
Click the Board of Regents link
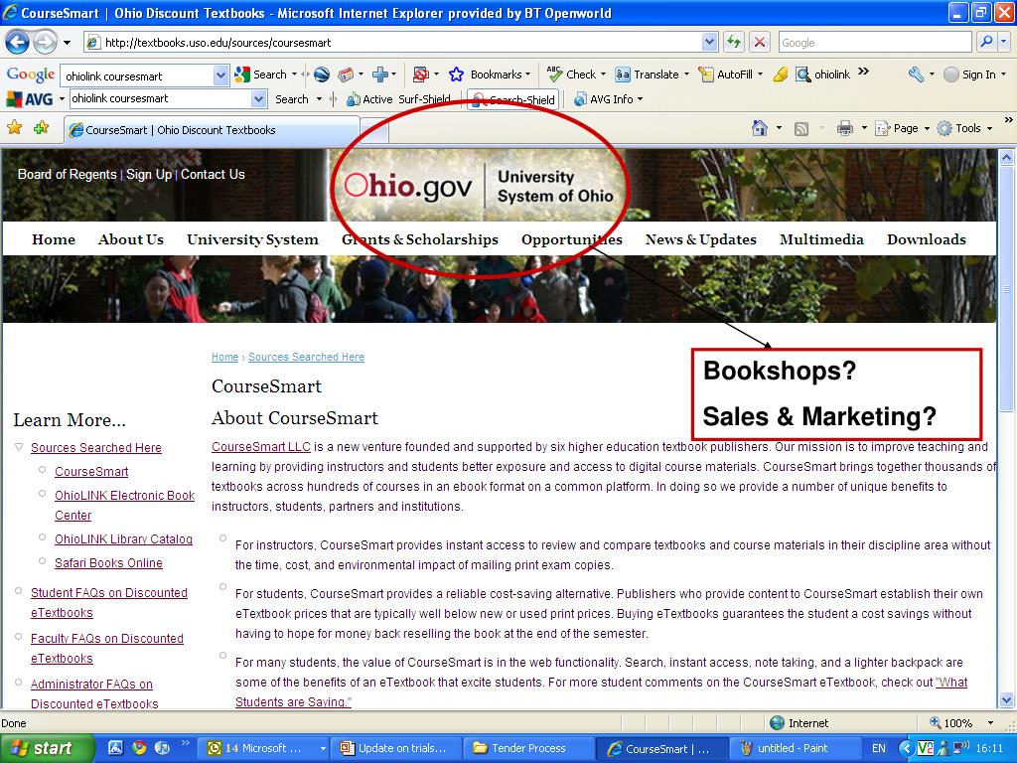coord(67,175)
